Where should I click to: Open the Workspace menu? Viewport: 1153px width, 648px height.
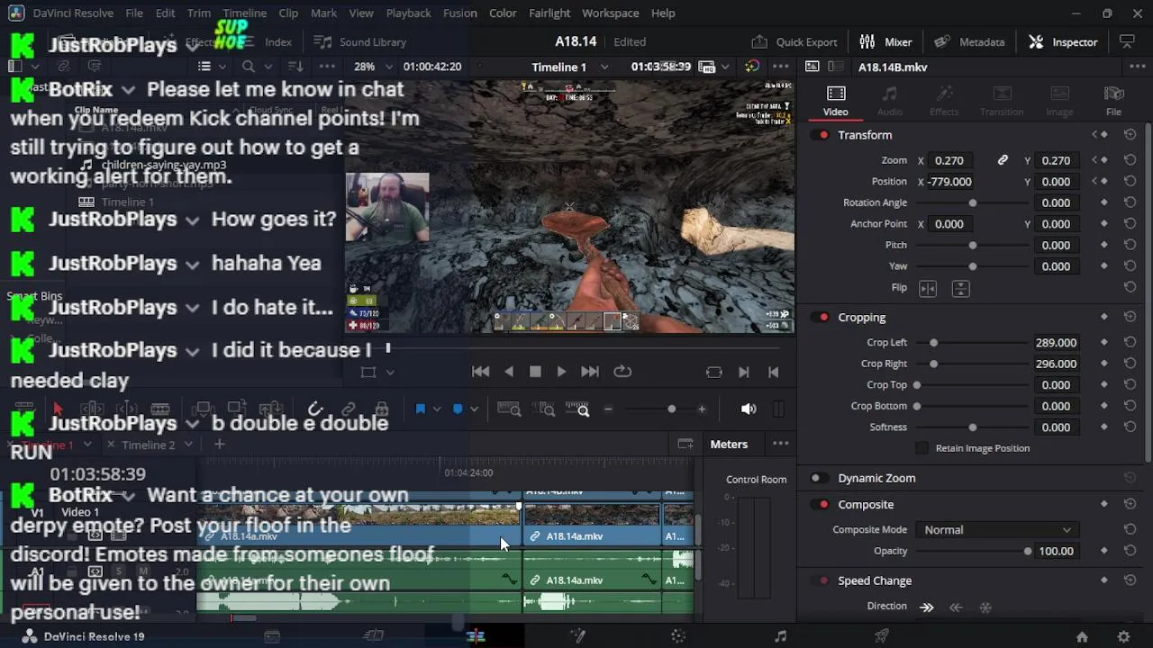point(611,13)
